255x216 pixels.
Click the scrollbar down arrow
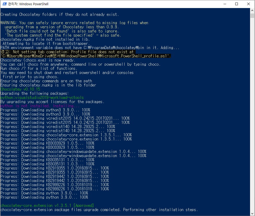click(252, 214)
